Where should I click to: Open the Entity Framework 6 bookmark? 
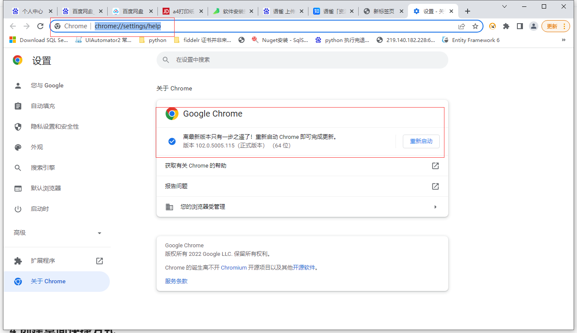tap(471, 40)
